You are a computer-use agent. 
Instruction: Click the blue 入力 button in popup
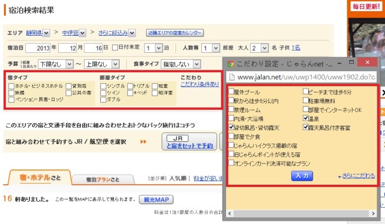point(302,176)
